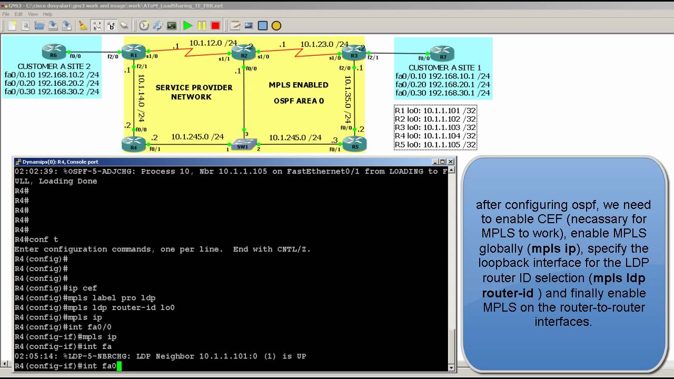Image resolution: width=674 pixels, height=379 pixels.
Task: Select router R1 in topology
Action: (133, 52)
